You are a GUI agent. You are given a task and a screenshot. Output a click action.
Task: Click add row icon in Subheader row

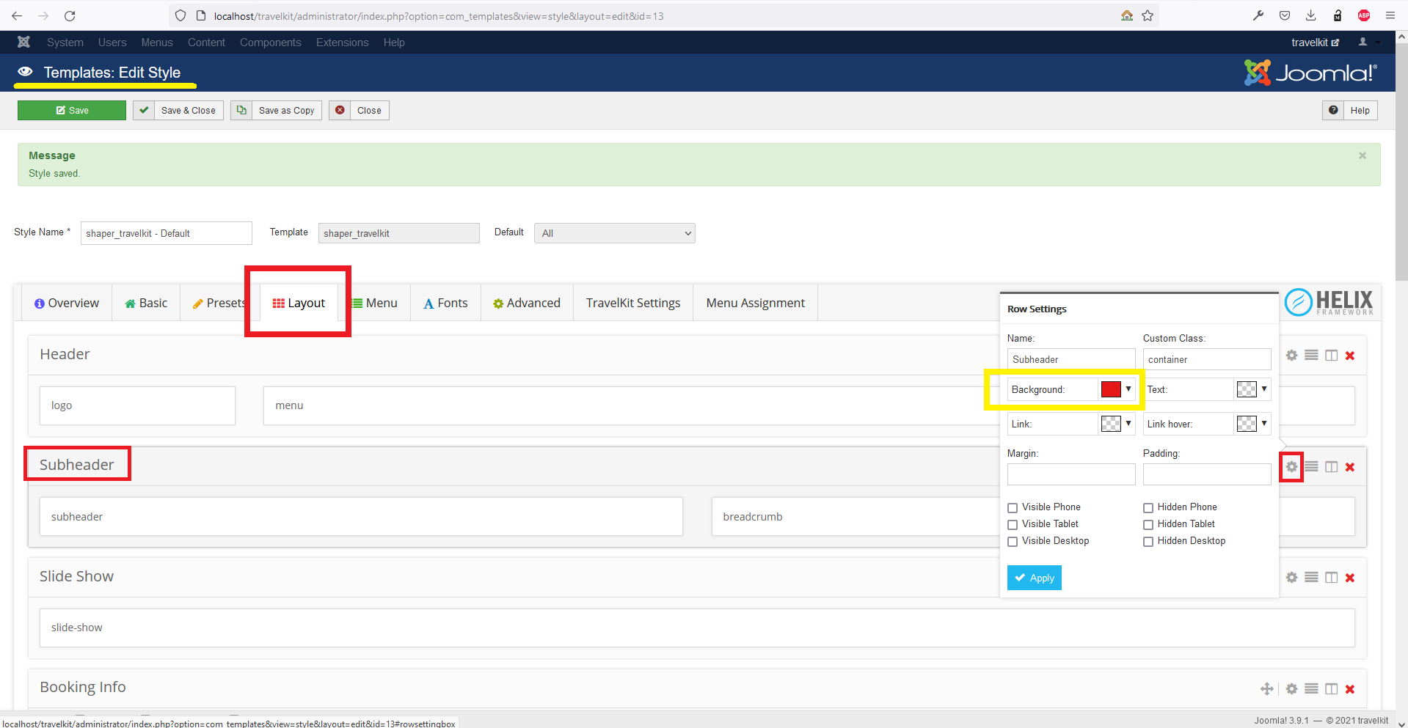click(1311, 467)
